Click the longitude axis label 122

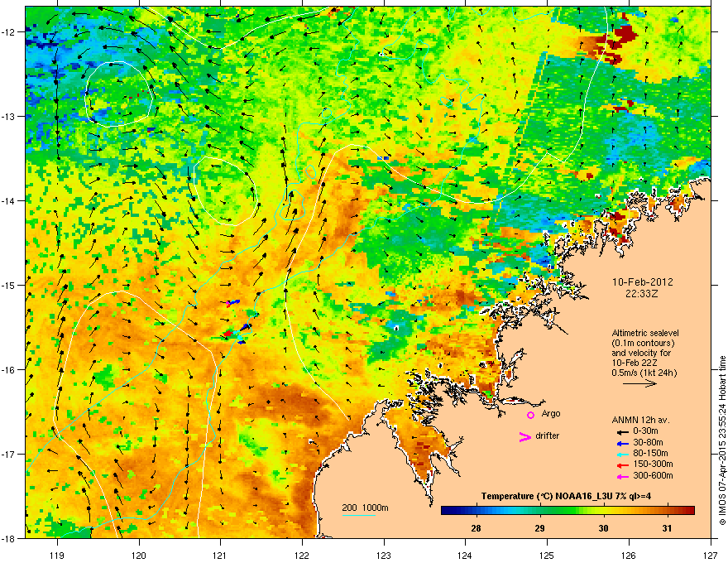[302, 555]
